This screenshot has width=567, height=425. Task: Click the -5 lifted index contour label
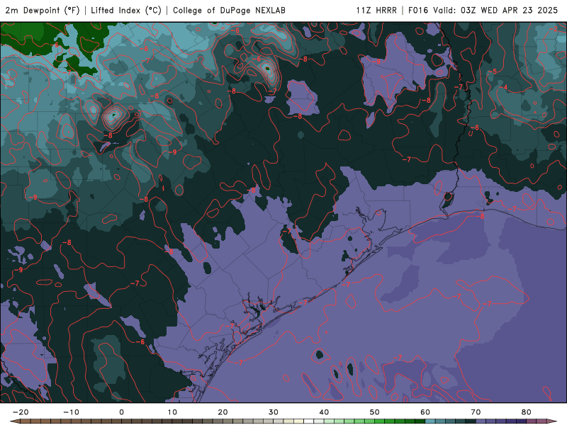pyautogui.click(x=493, y=72)
